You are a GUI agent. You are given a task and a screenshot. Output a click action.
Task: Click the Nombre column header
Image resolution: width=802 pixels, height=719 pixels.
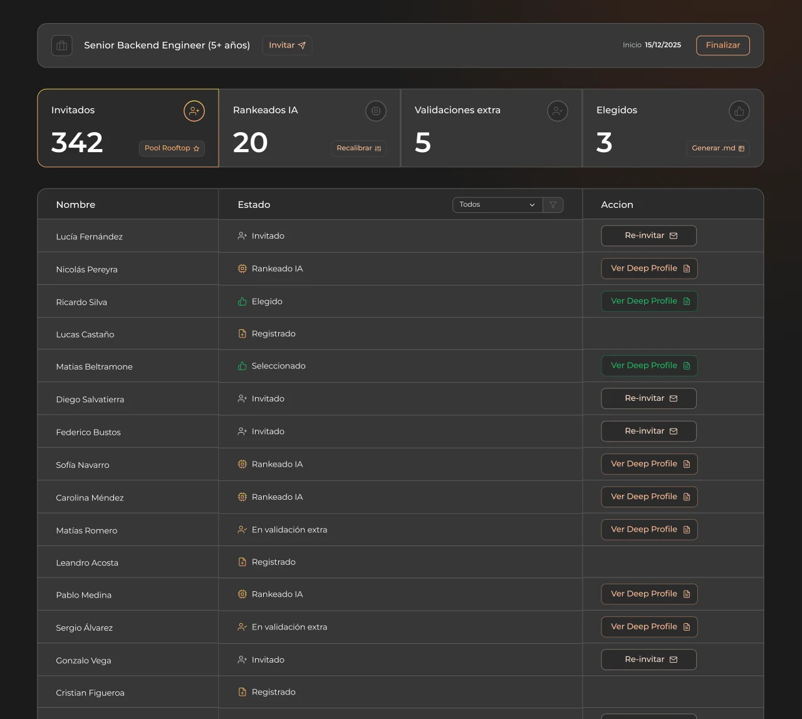click(76, 205)
